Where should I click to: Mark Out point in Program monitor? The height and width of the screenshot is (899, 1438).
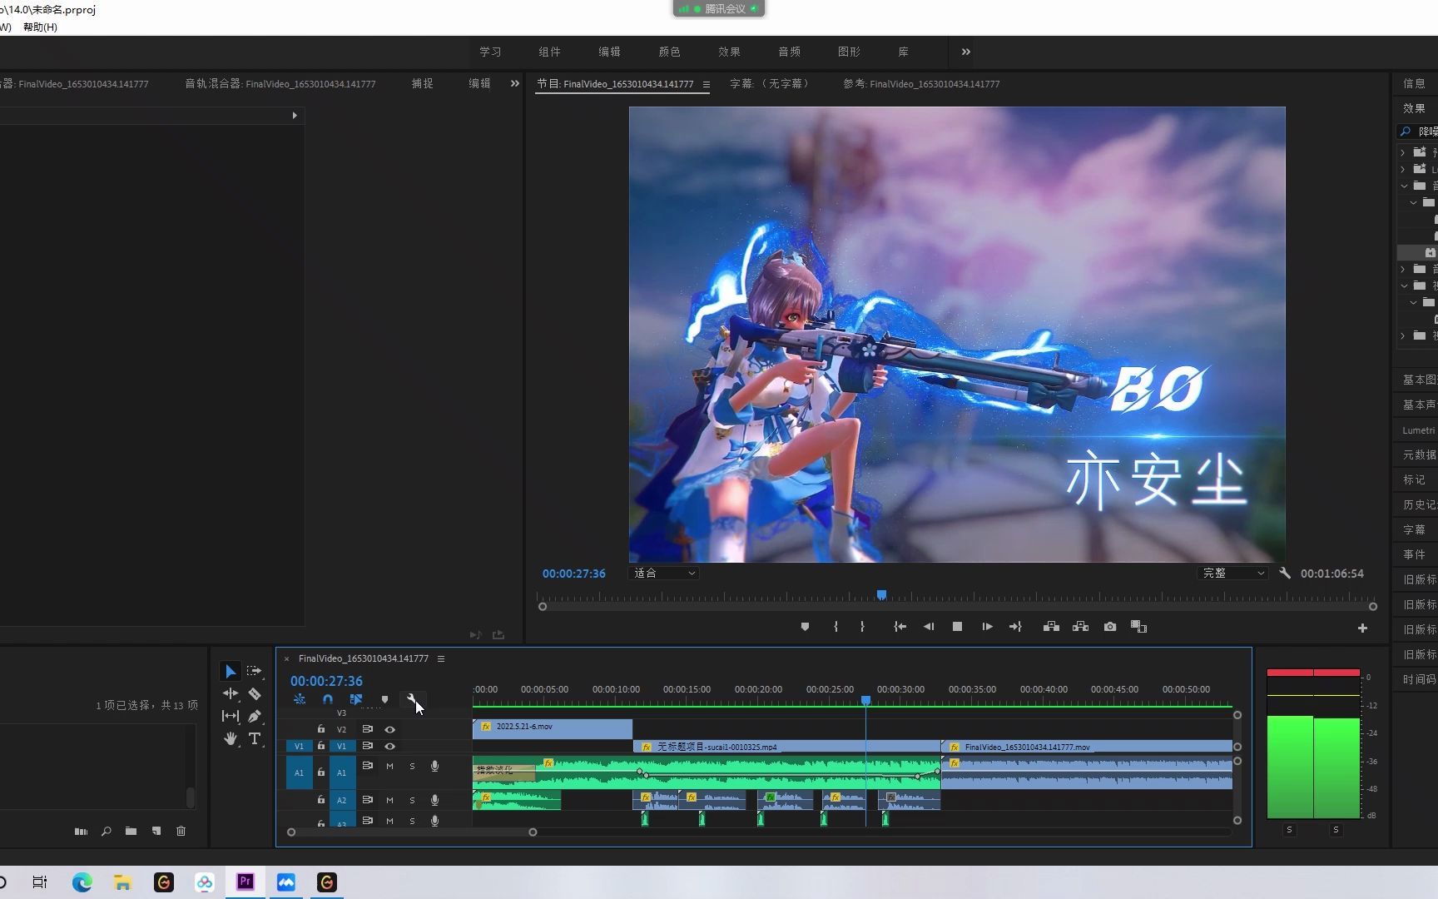tap(862, 627)
